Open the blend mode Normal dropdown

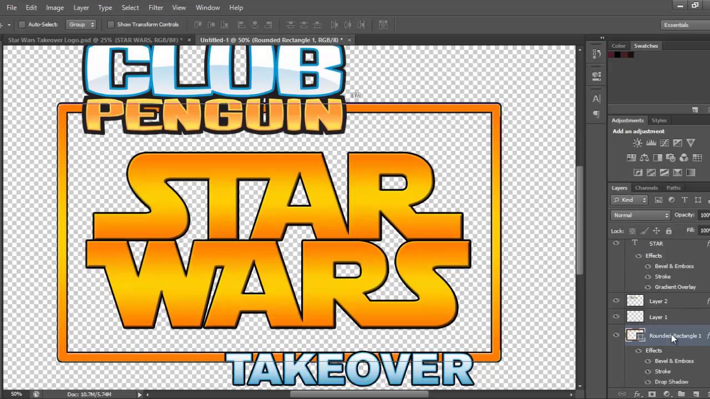(x=641, y=215)
